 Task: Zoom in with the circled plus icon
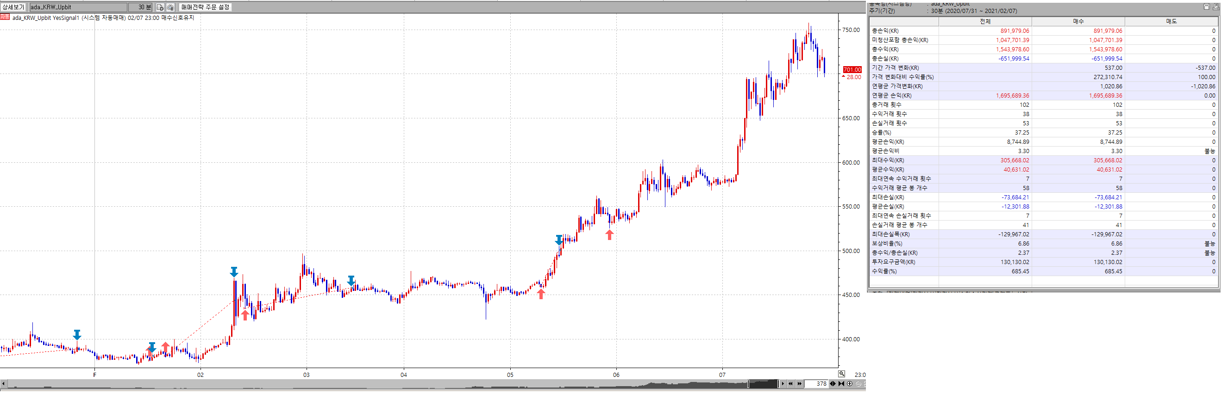point(850,384)
